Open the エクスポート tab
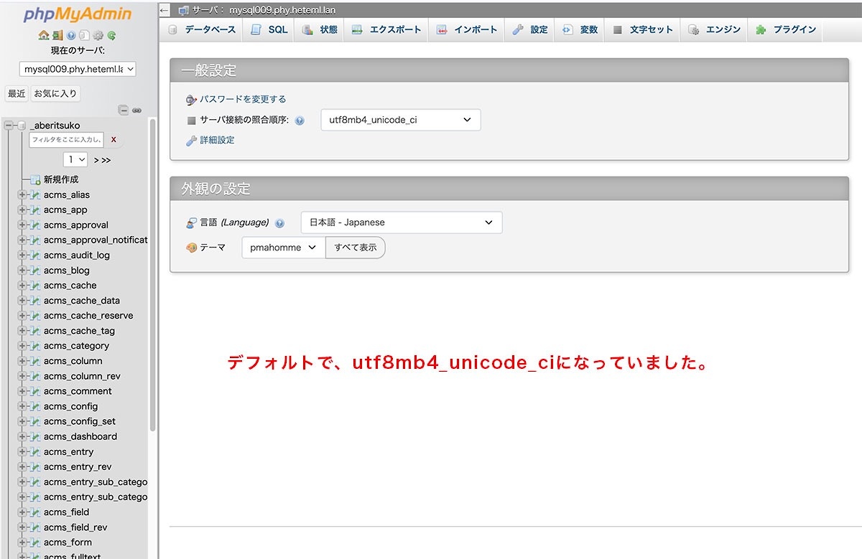Screen dimensions: 862x559 pyautogui.click(x=386, y=29)
